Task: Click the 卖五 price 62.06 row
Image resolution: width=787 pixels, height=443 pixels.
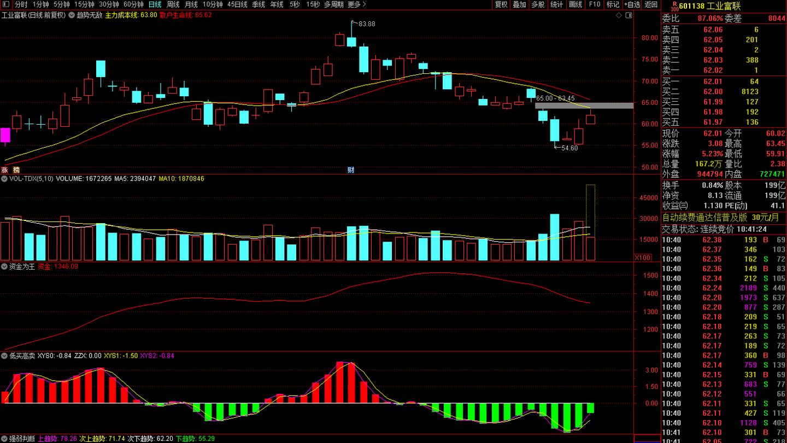Action: pyautogui.click(x=724, y=30)
